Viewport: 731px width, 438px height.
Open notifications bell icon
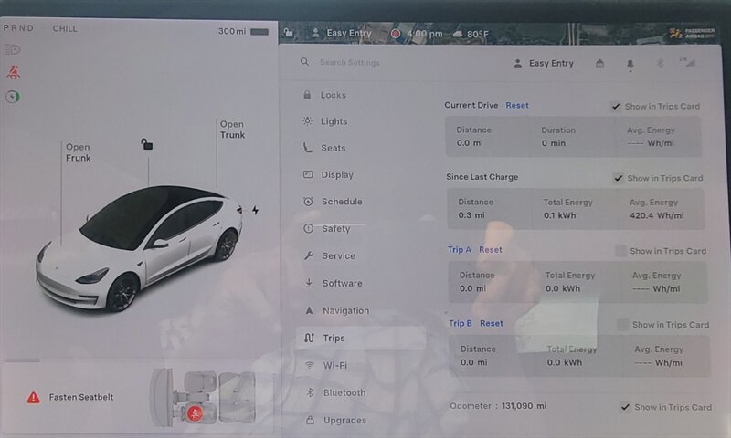pyautogui.click(x=630, y=64)
